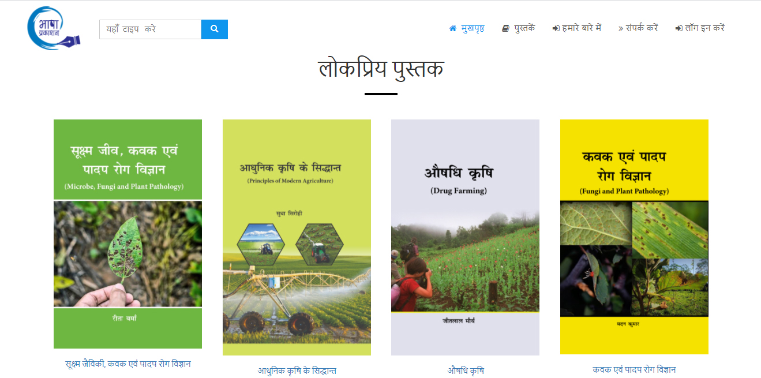This screenshot has width=761, height=378.
Task: Focus the यहाँ टाइप करे search field
Action: point(150,29)
